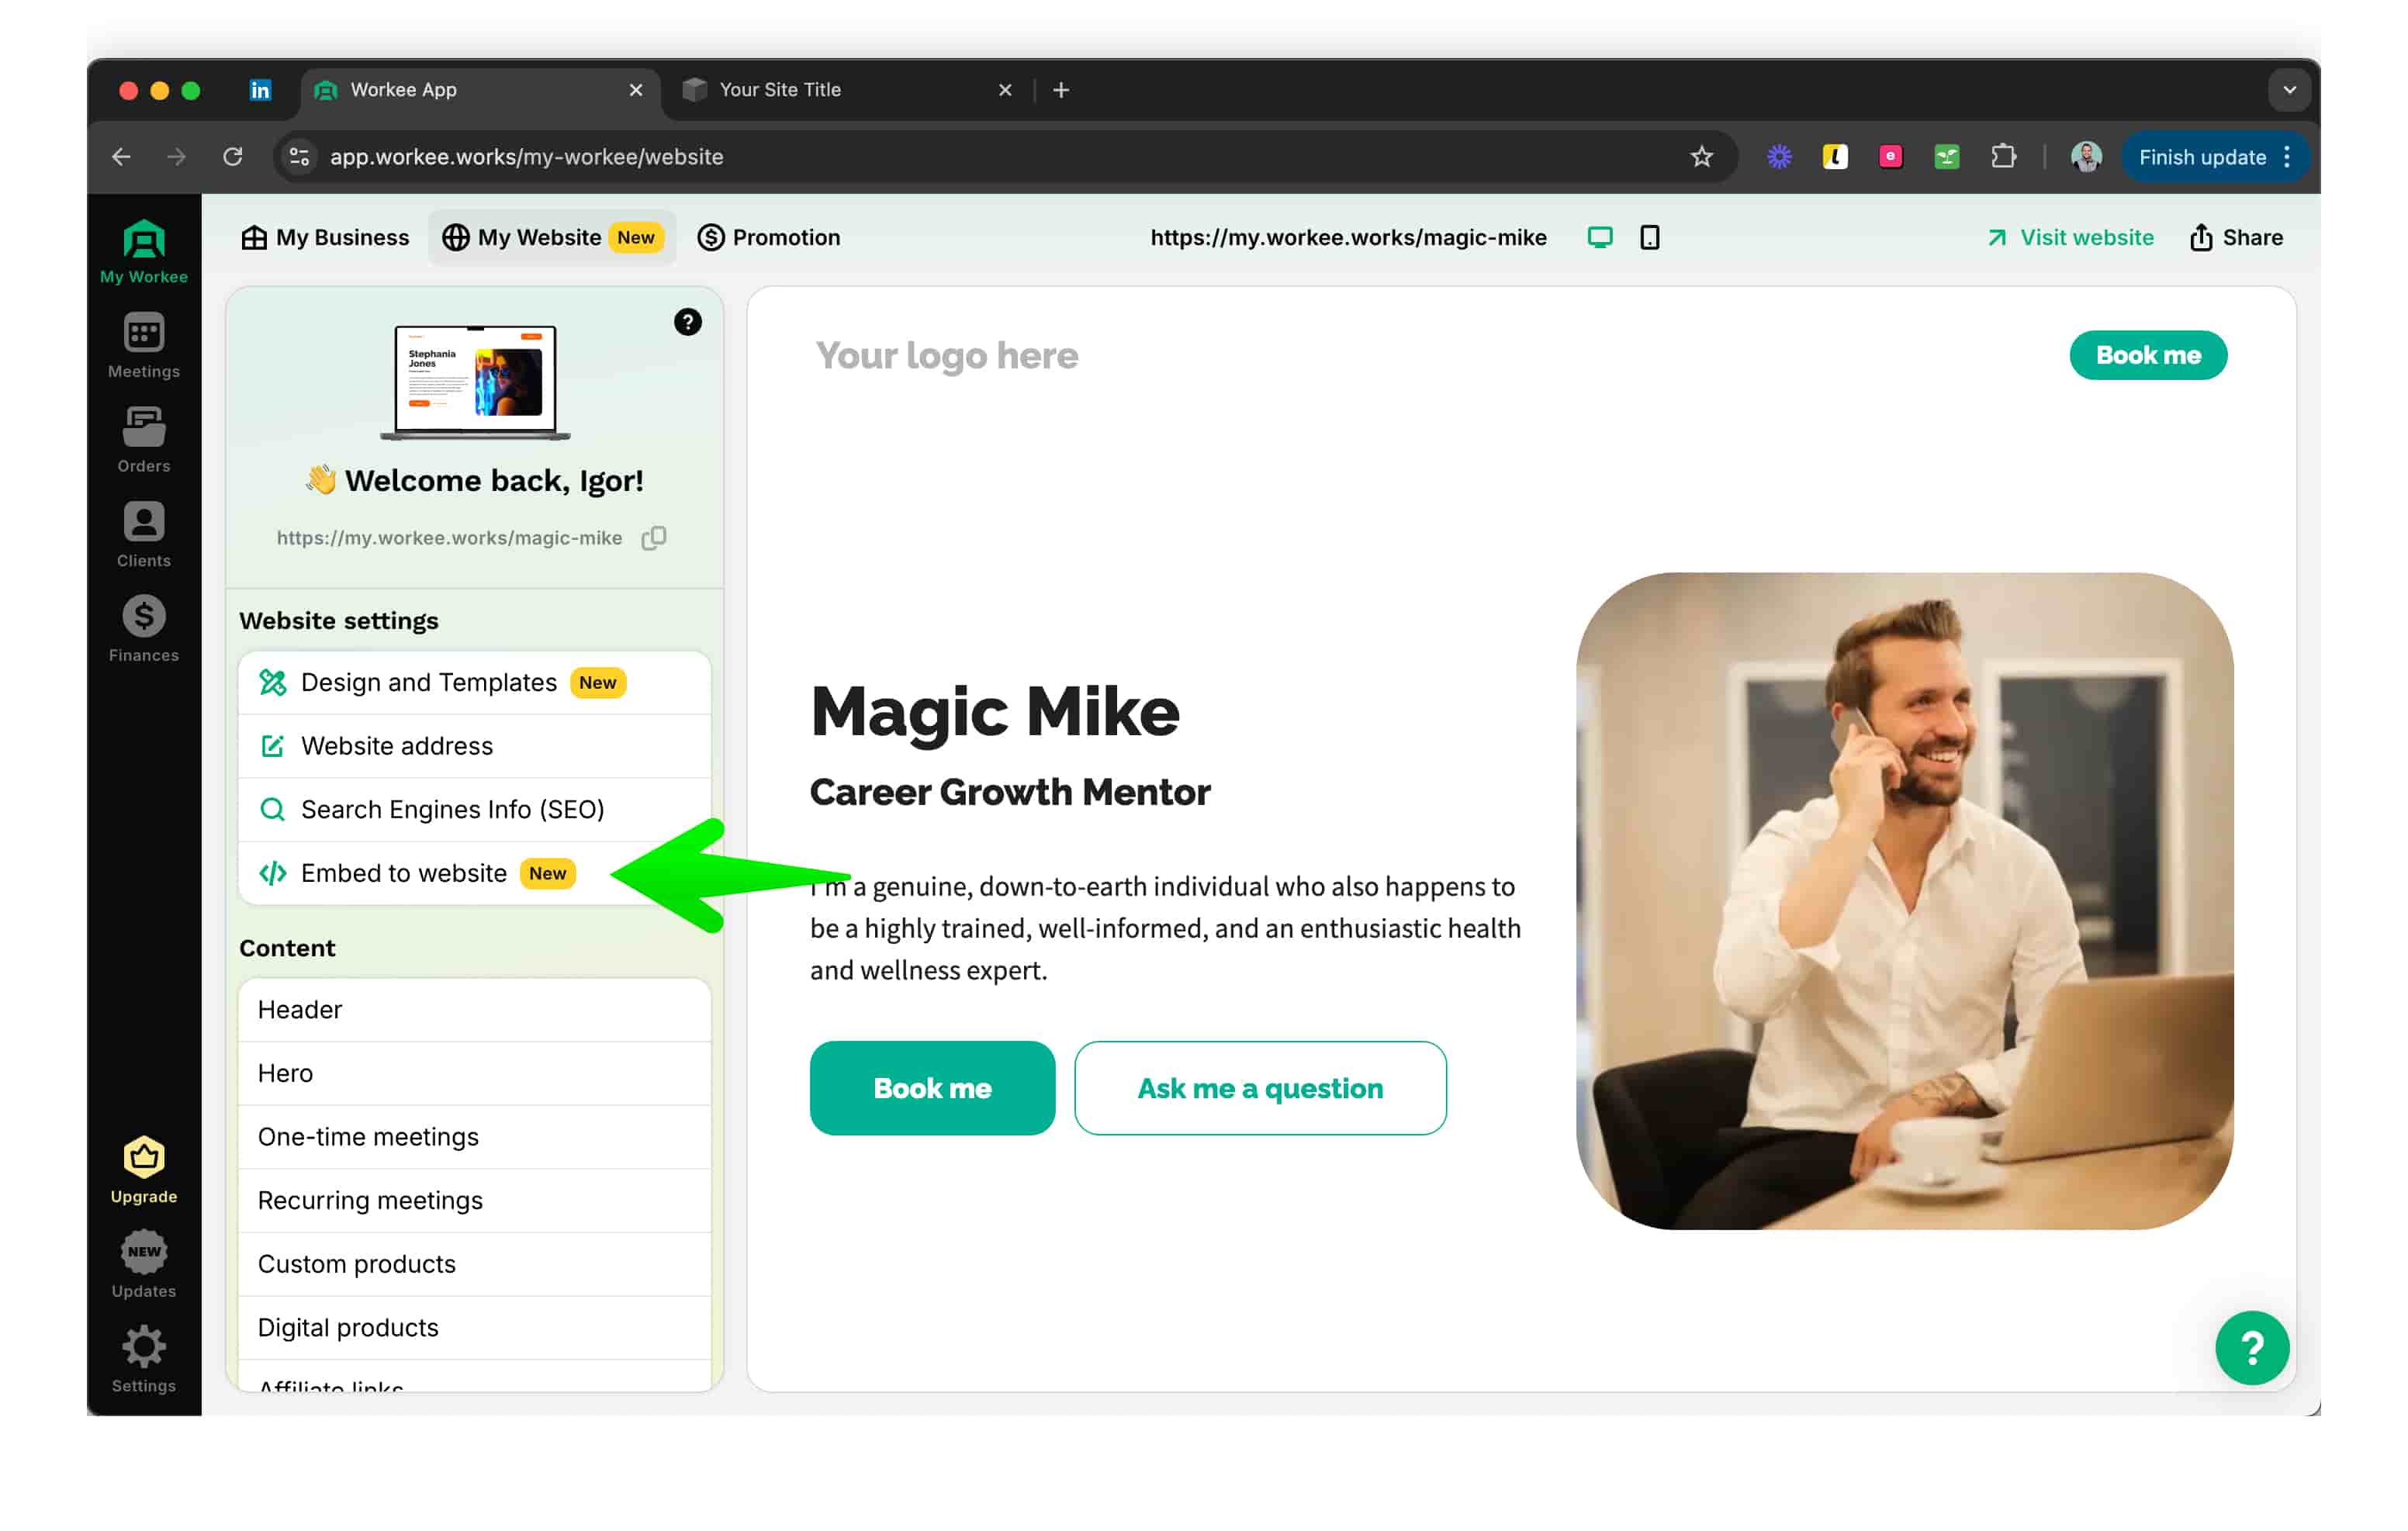Switch to mobile preview mode icon
This screenshot has height=1531, width=2408.
[1650, 237]
